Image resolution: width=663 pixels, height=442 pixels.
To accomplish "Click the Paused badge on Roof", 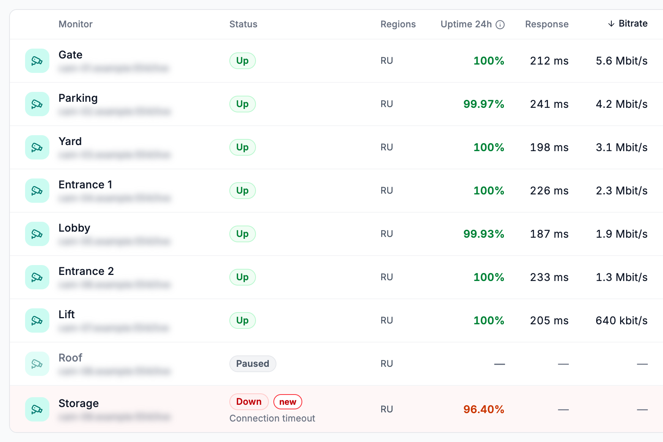I will 253,364.
